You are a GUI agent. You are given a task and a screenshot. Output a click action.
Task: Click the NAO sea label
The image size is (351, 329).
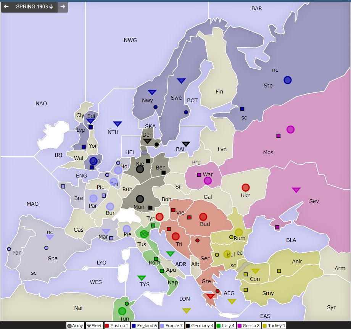[41, 103]
